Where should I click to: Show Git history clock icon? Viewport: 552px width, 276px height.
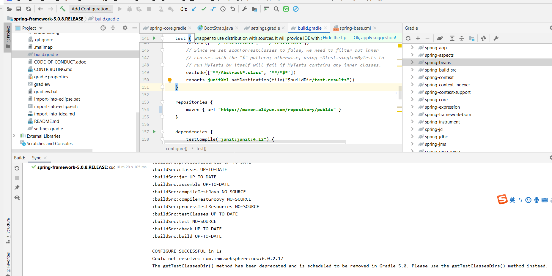[223, 9]
